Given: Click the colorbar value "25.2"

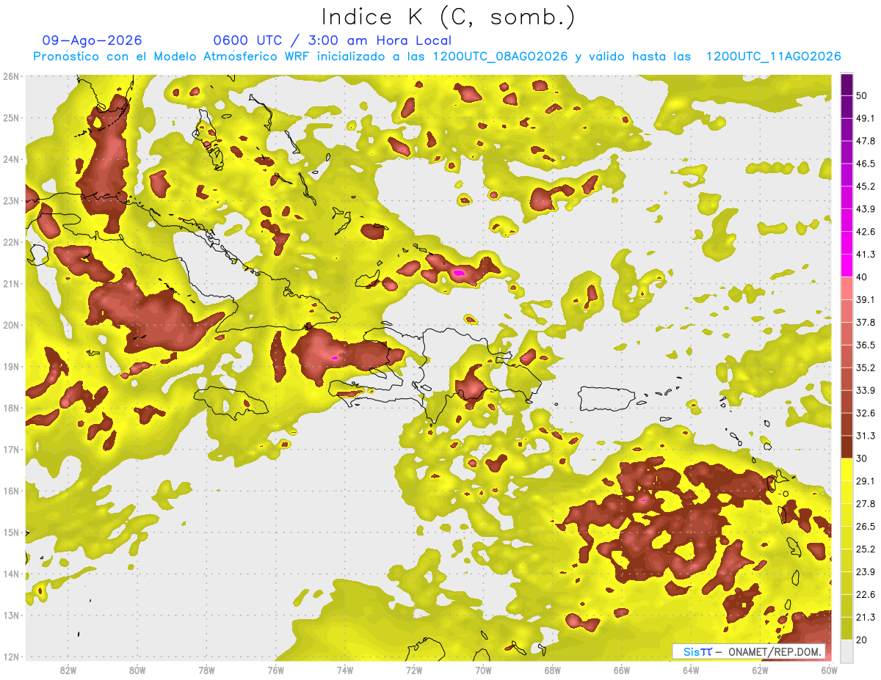Looking at the screenshot, I should [x=866, y=549].
